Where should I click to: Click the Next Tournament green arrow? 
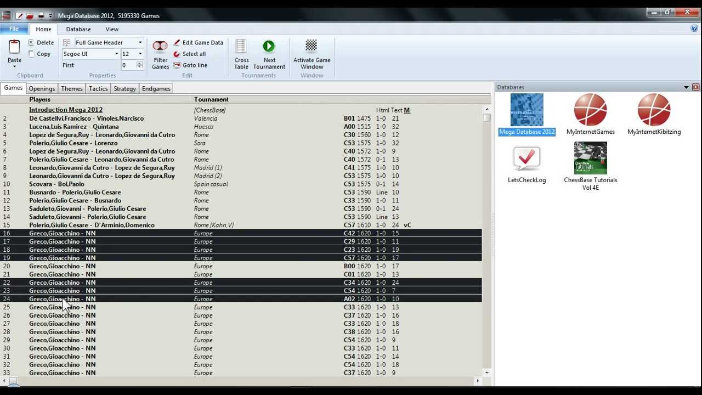(269, 46)
